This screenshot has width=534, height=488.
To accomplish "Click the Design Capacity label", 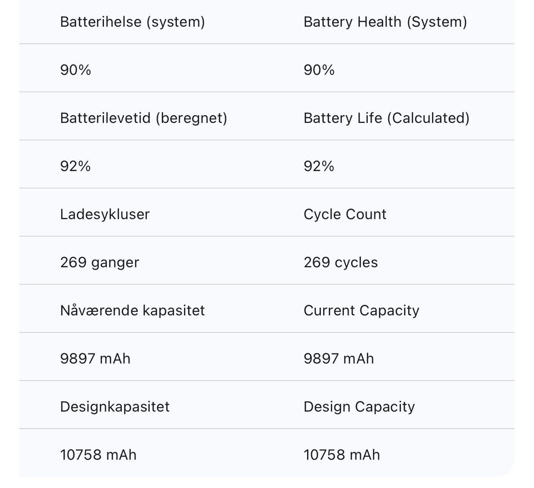I will point(359,407).
